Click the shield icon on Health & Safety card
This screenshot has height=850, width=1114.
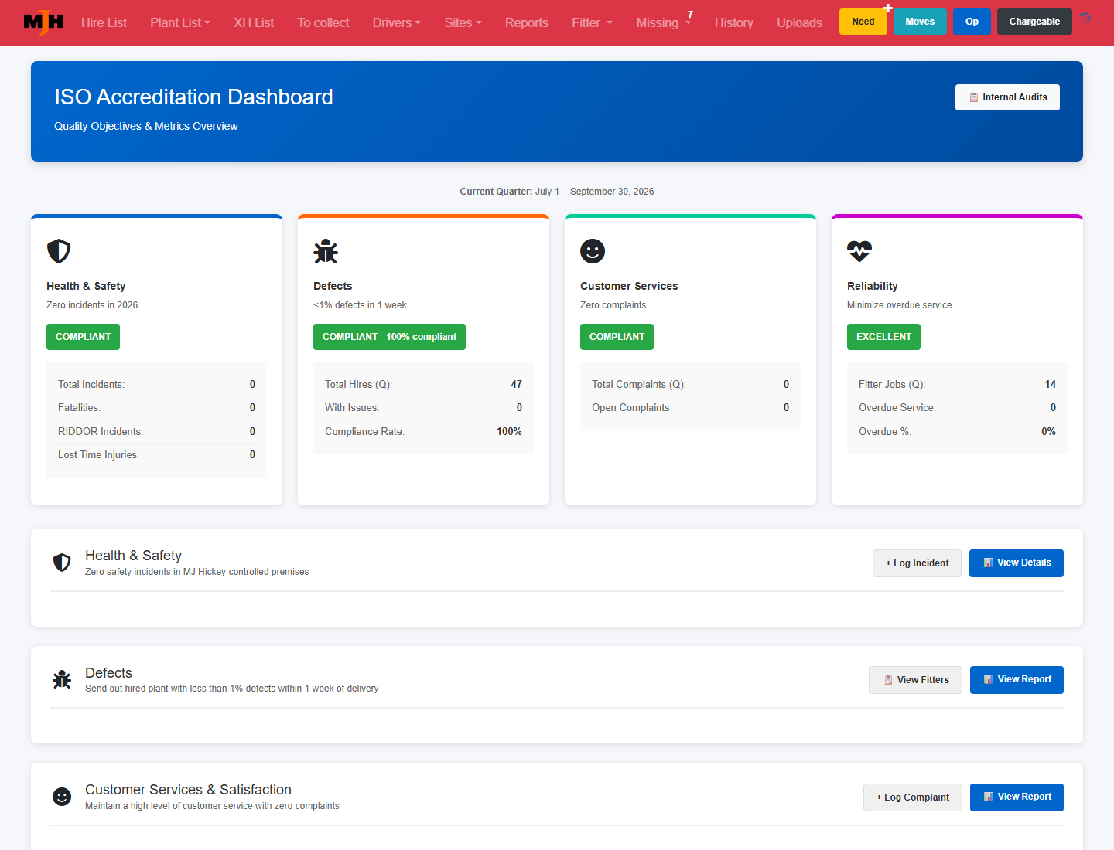[59, 251]
